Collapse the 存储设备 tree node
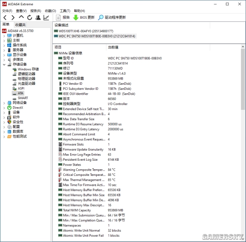 point(4,65)
